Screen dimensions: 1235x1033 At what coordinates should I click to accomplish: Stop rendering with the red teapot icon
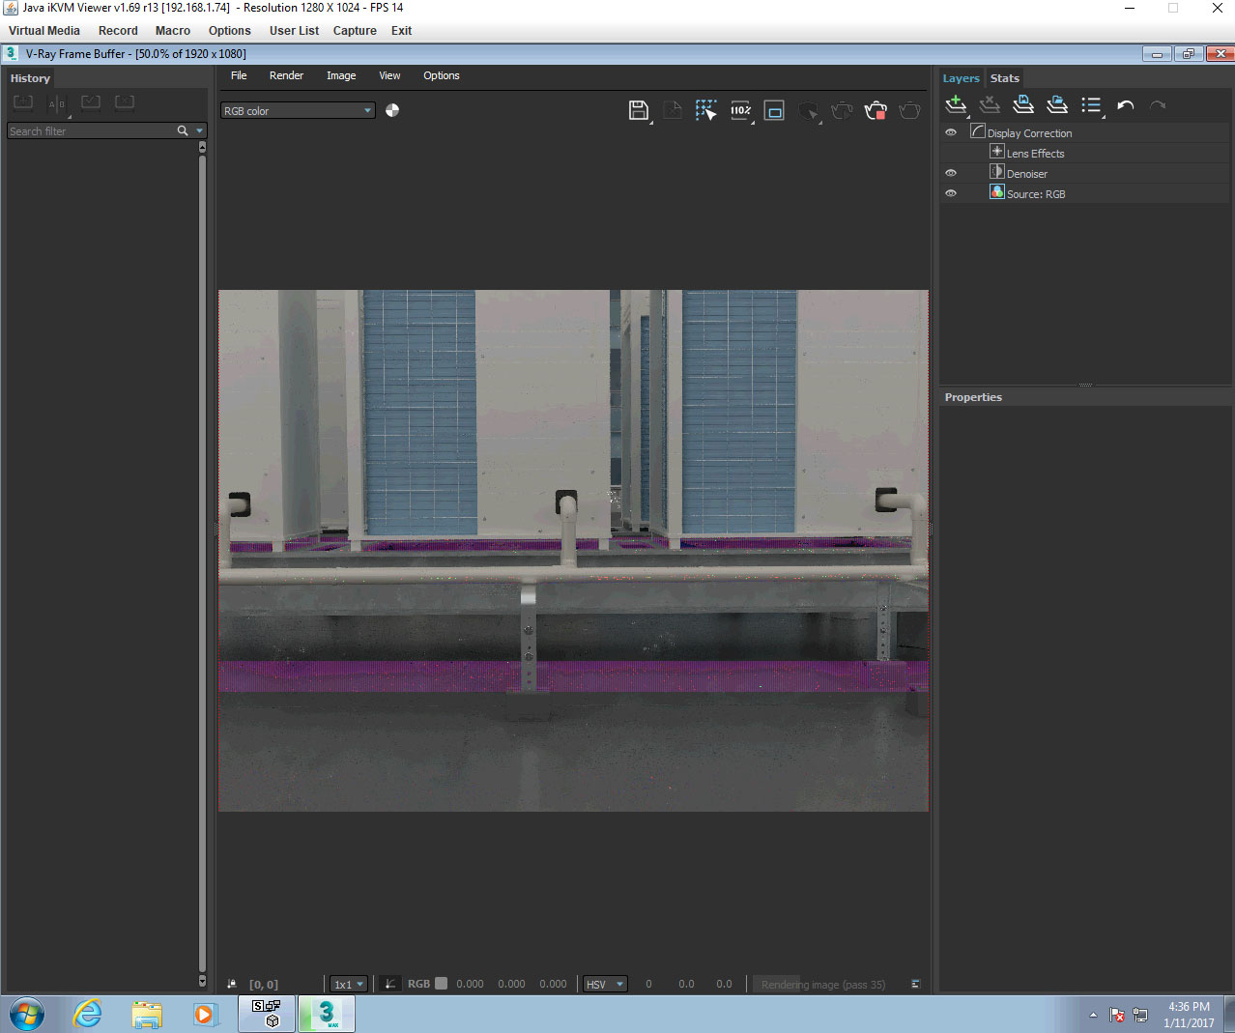[x=876, y=111]
